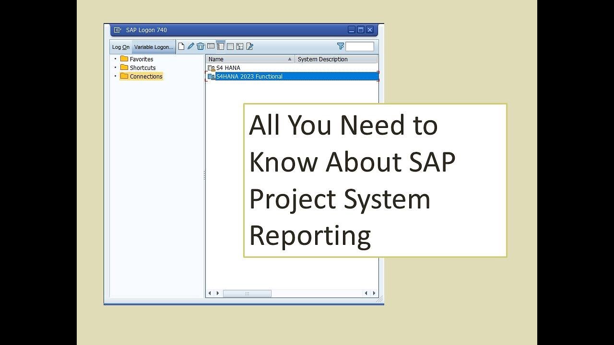Viewport: 614px width, 345px height.
Task: Select the S4HANA 2023 Functional entry
Action: 292,77
